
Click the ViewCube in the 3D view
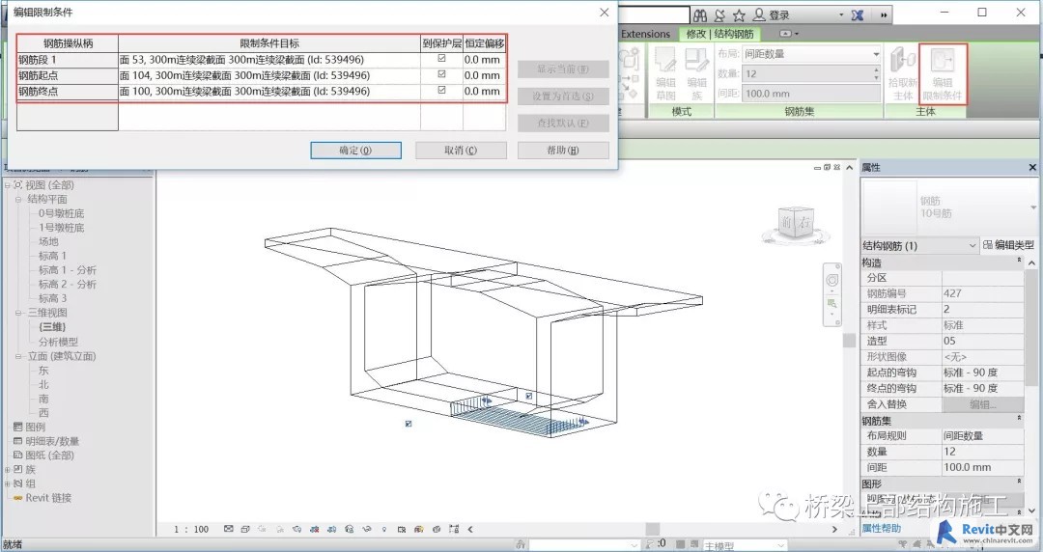796,224
